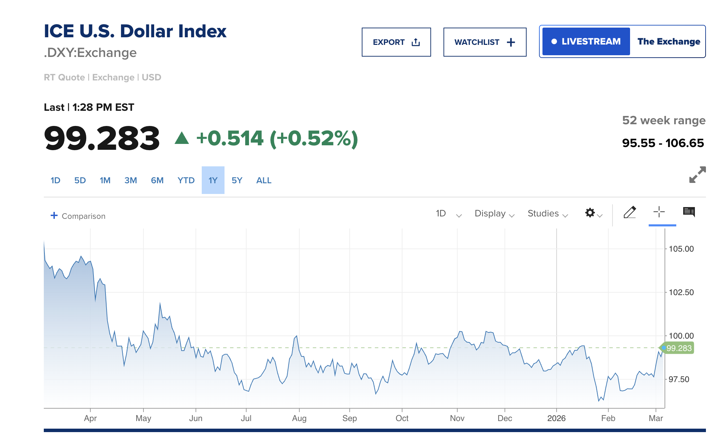Add a comparison with the plus icon
The height and width of the screenshot is (439, 718).
54,215
